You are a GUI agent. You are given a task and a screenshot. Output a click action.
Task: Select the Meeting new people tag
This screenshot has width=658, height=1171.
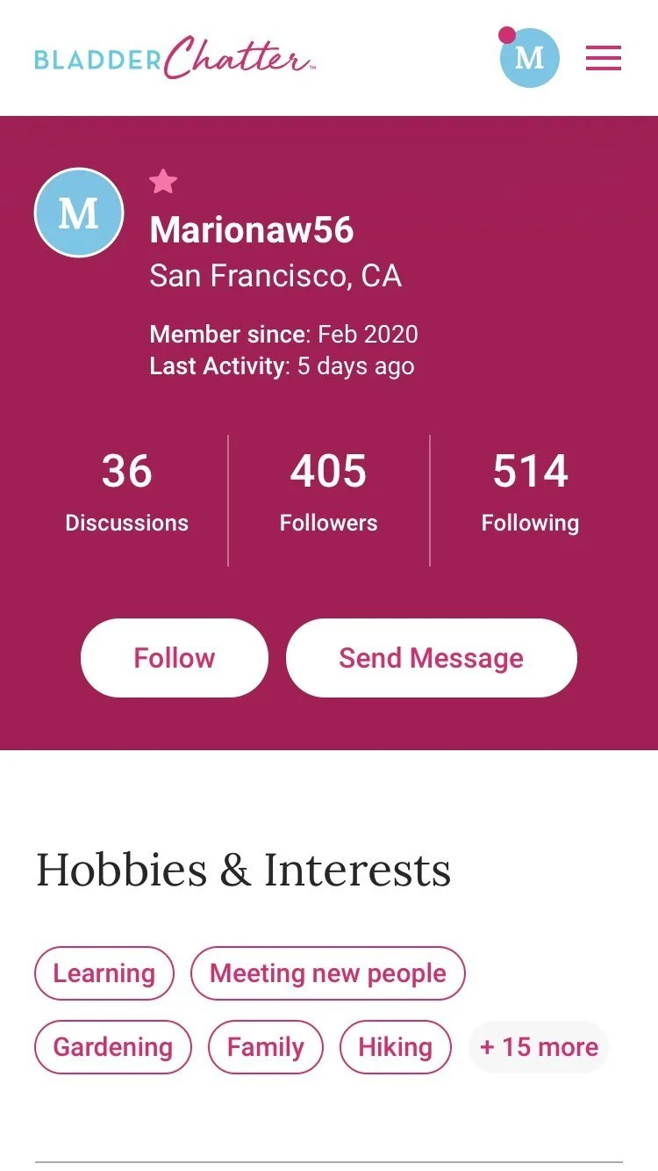tap(328, 973)
